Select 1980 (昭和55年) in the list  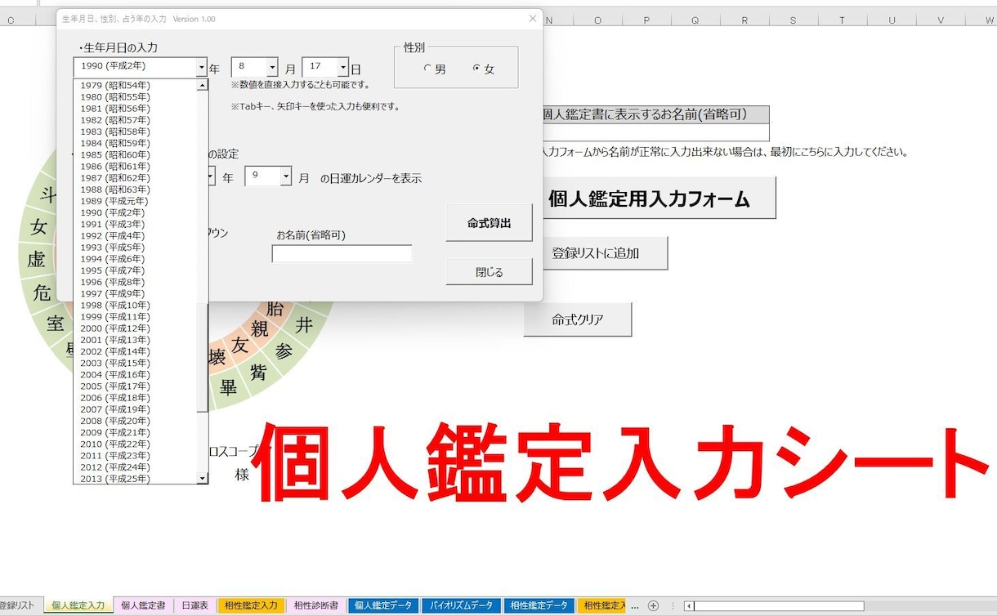point(136,96)
